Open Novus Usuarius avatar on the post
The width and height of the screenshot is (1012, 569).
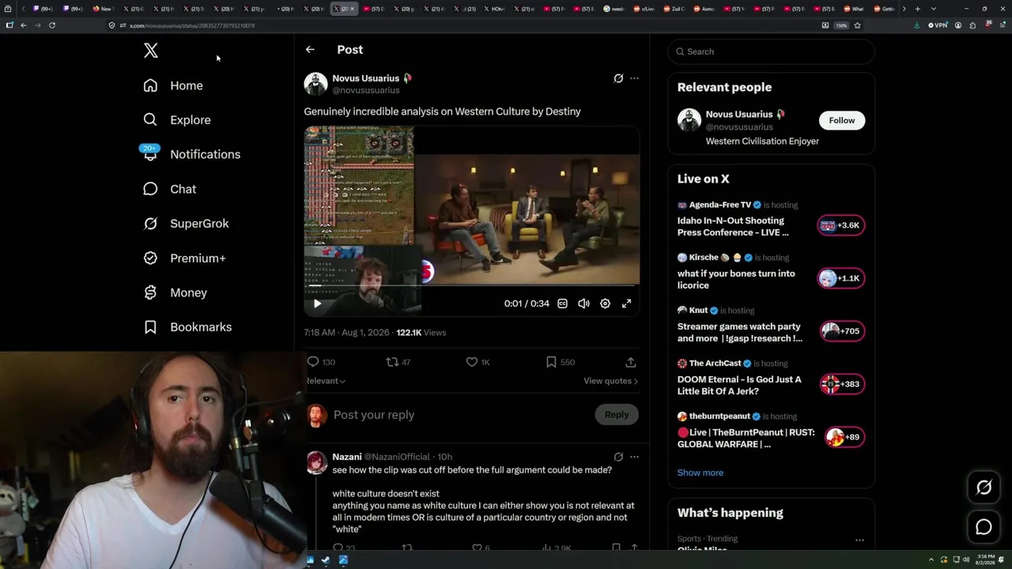pyautogui.click(x=315, y=84)
